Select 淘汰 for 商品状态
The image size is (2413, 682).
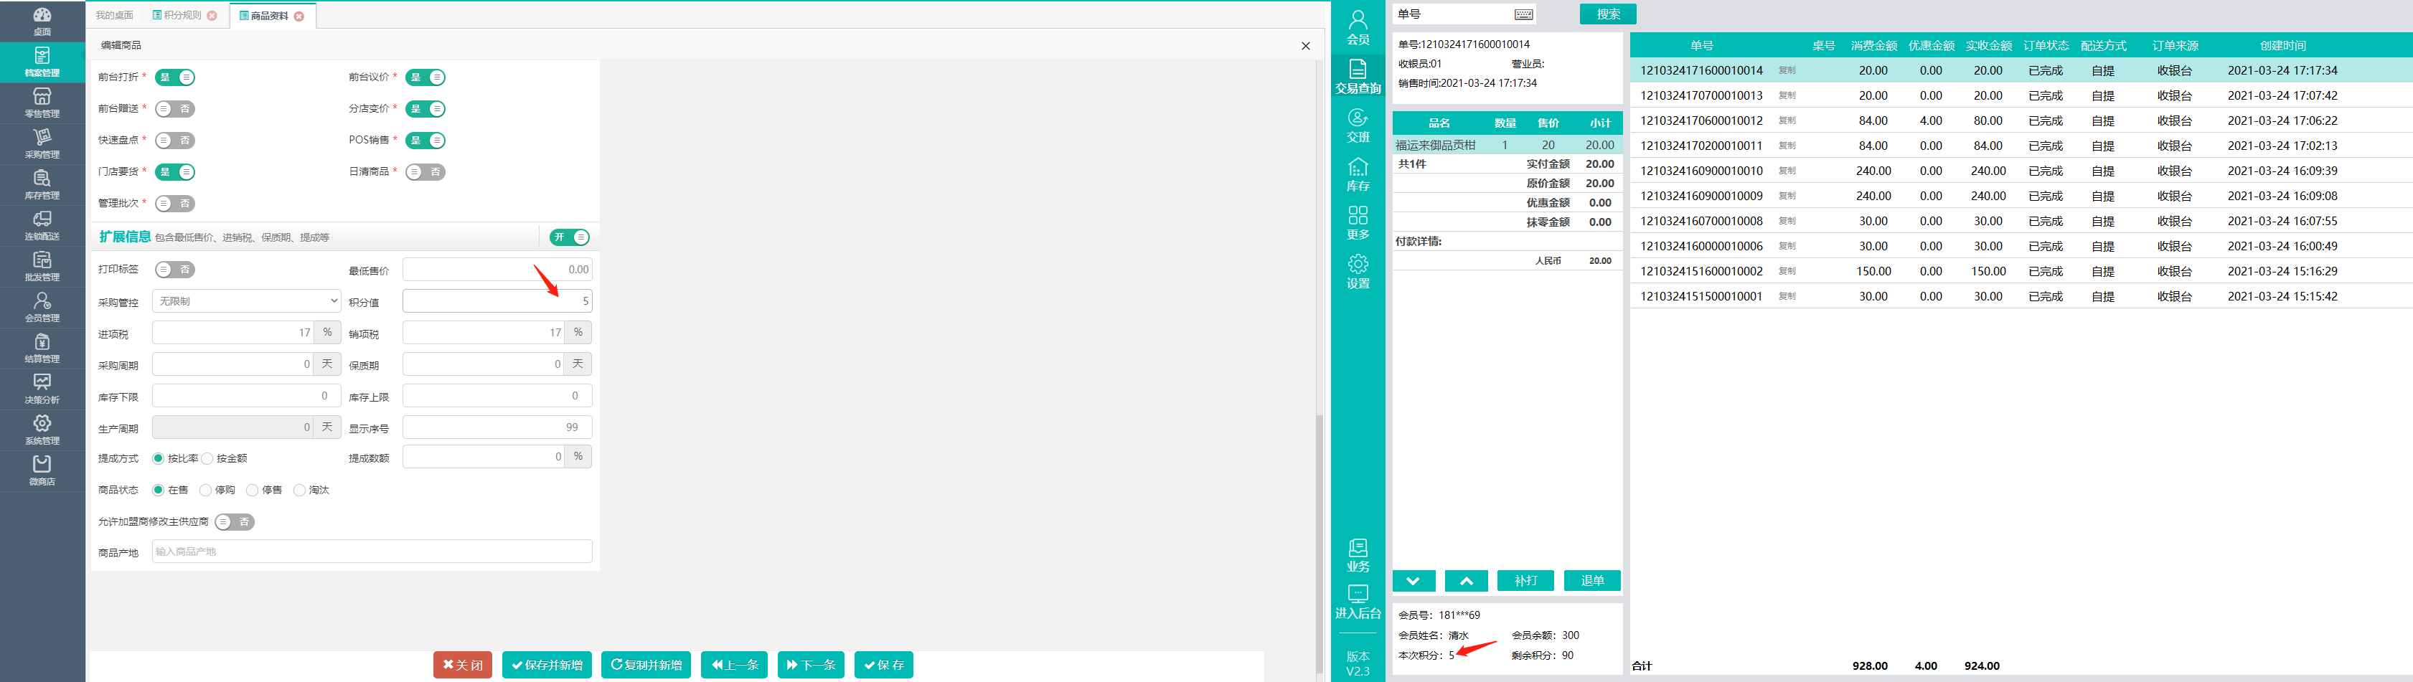298,490
